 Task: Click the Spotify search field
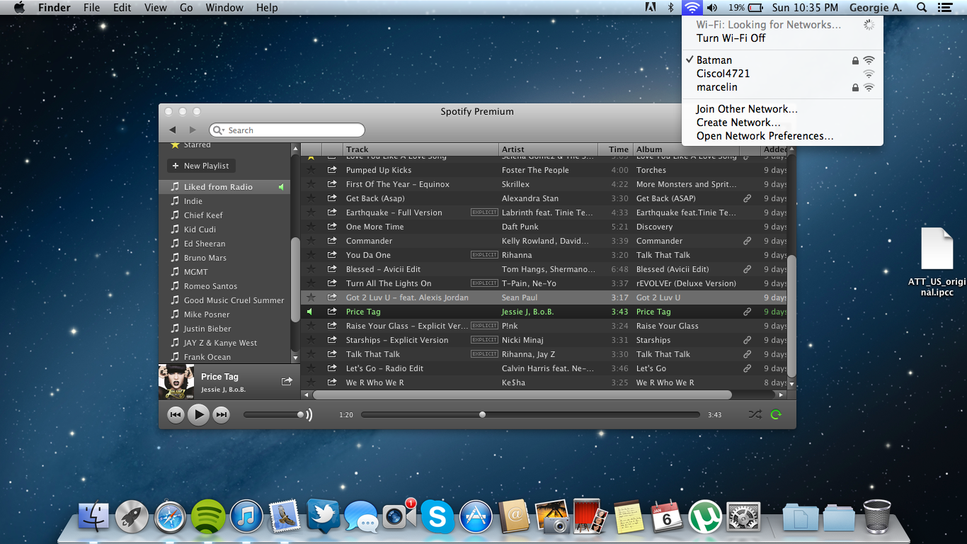(287, 130)
